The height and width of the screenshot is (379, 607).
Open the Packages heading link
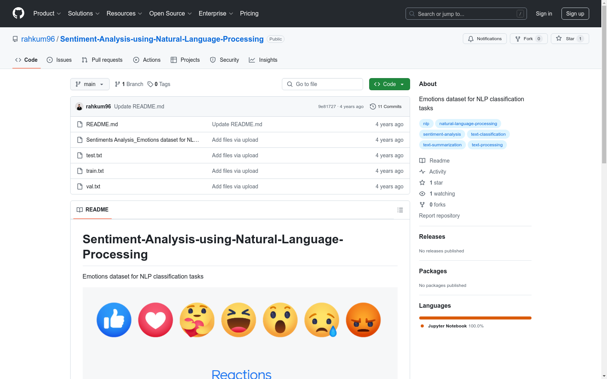433,271
